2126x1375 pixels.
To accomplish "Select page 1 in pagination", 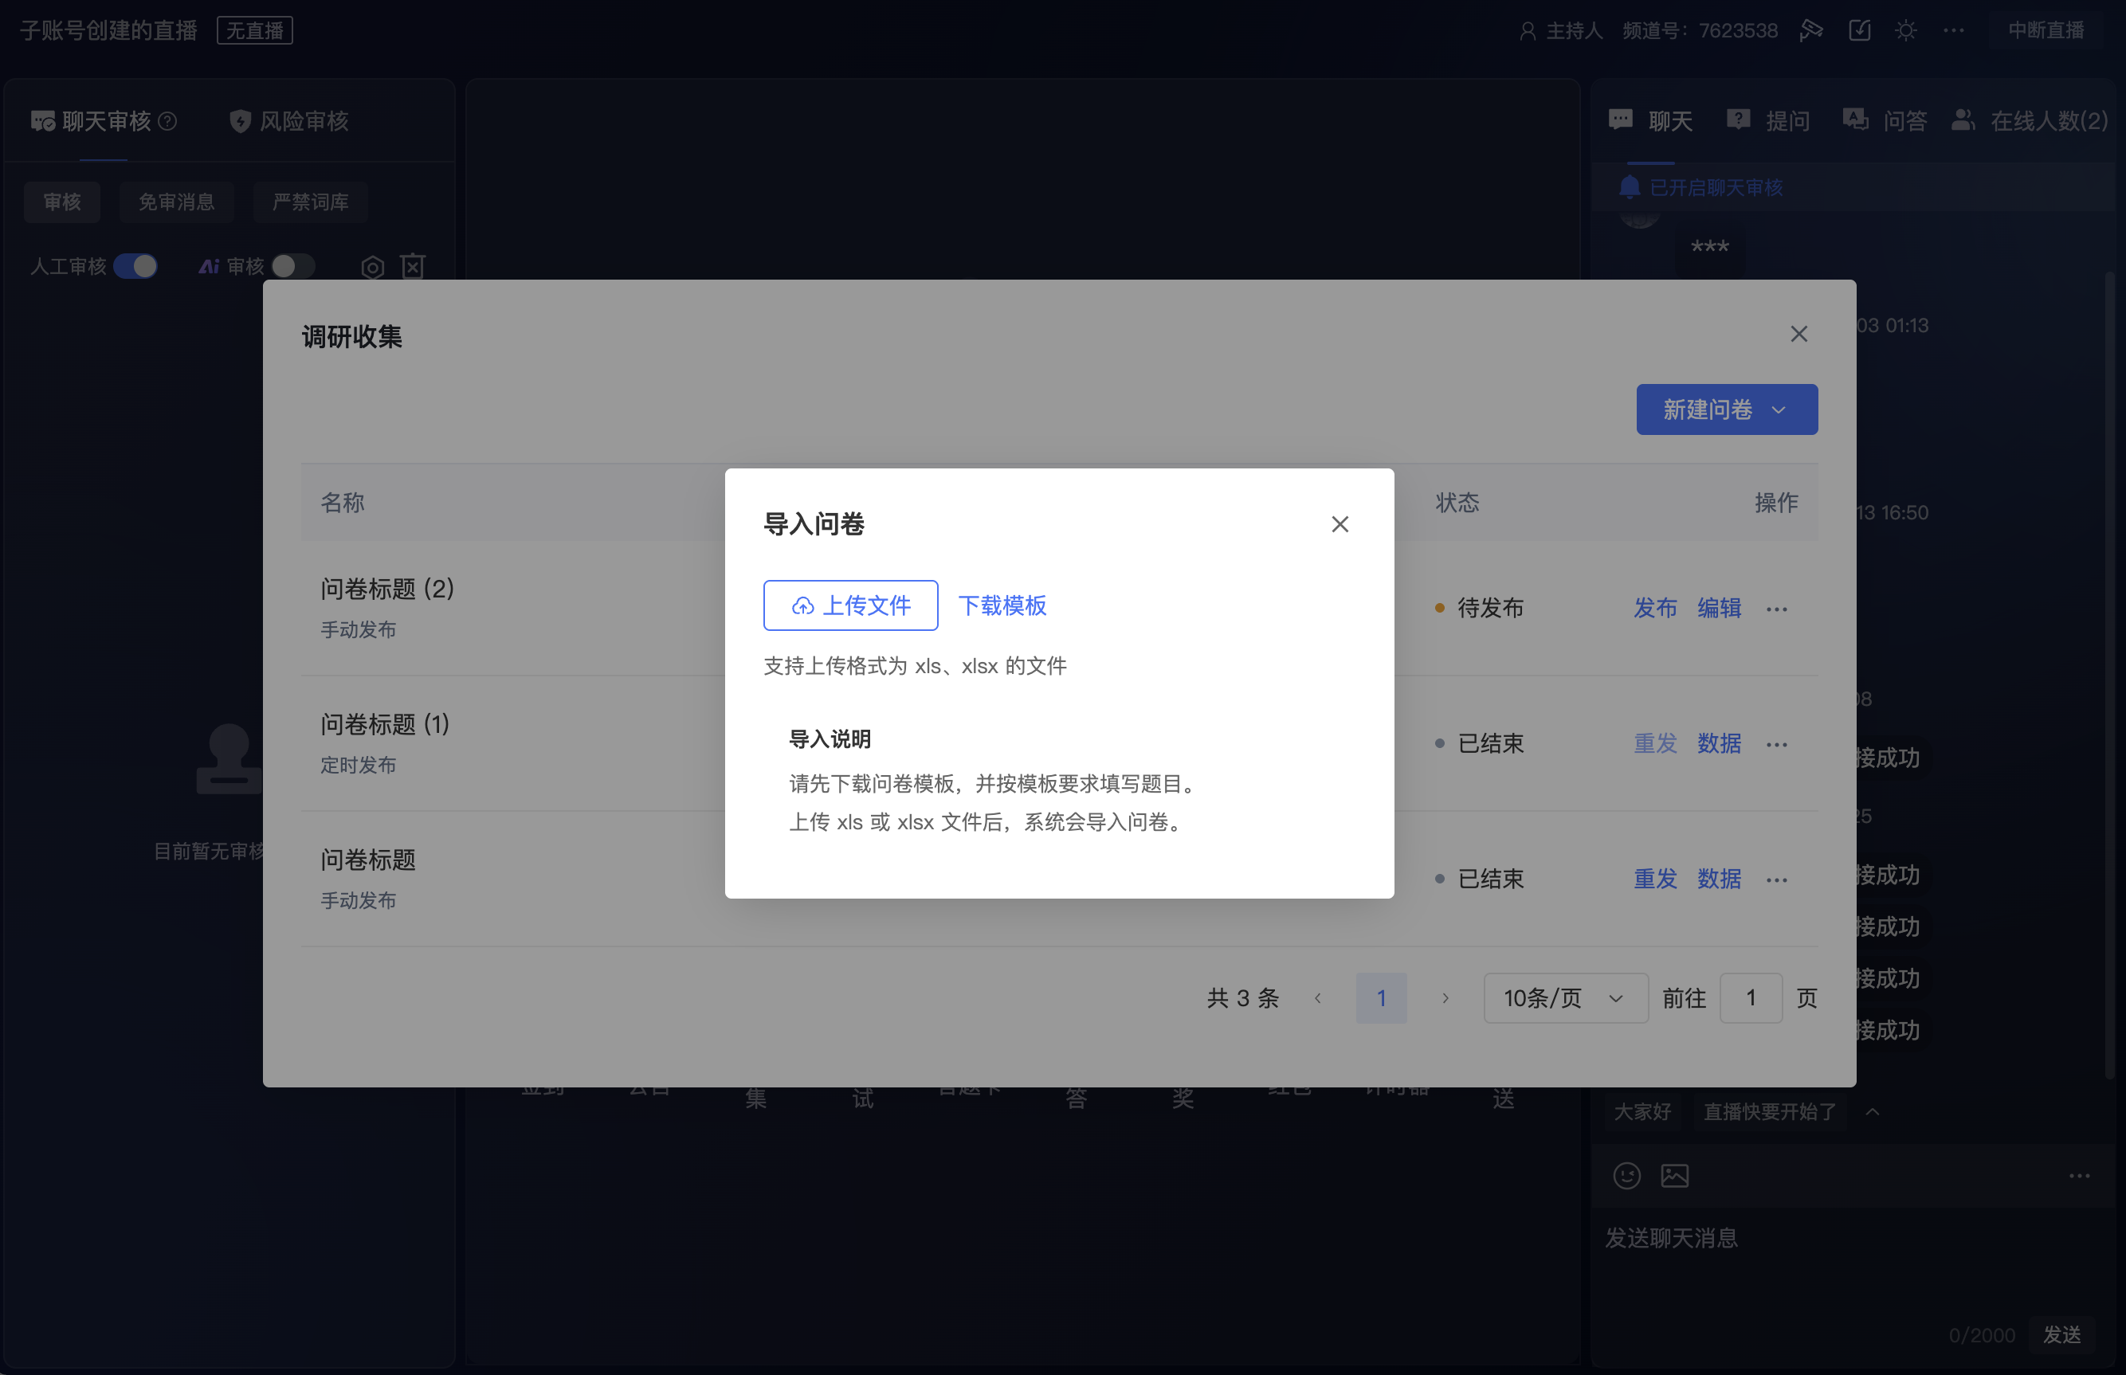I will click(x=1380, y=998).
